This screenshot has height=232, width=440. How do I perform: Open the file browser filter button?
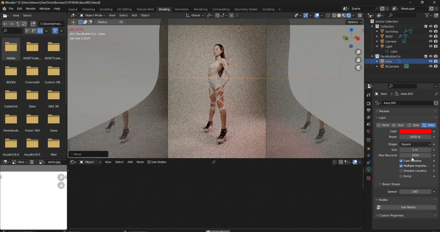pyautogui.click(x=55, y=31)
